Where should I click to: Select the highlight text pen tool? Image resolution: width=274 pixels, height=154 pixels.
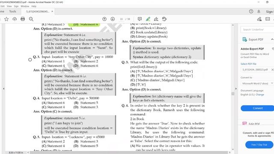pos(148,19)
